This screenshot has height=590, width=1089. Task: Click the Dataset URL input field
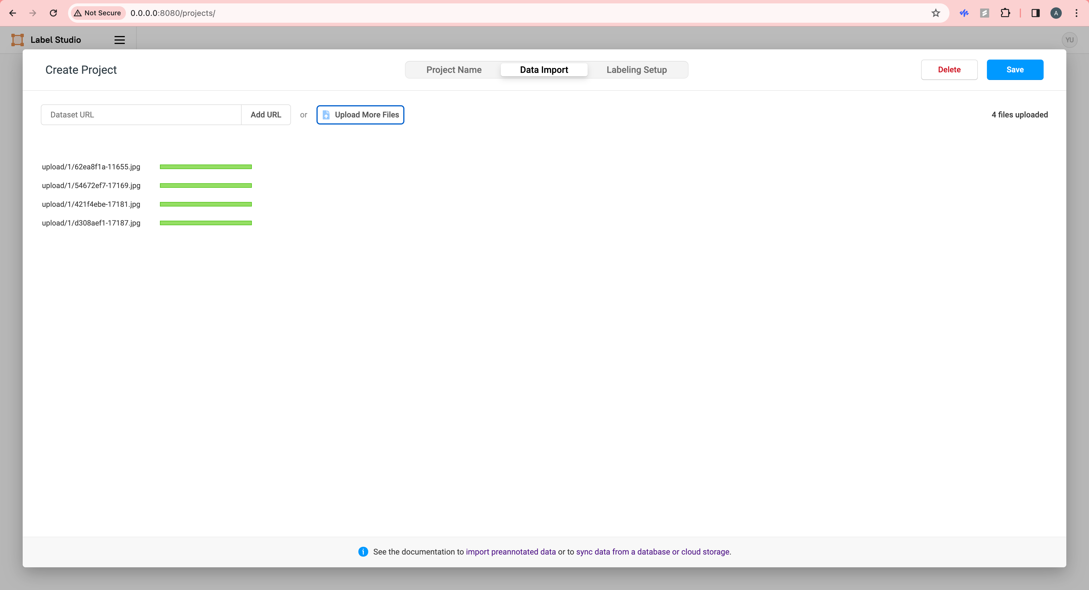[141, 115]
